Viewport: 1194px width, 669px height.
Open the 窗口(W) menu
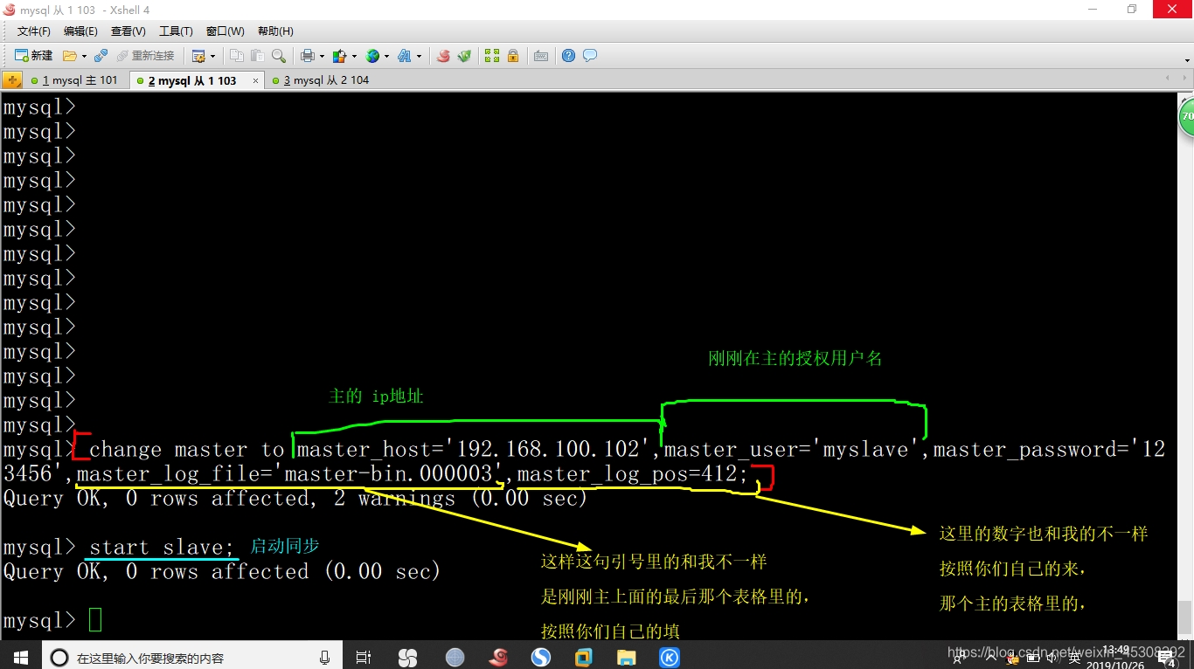(x=226, y=31)
